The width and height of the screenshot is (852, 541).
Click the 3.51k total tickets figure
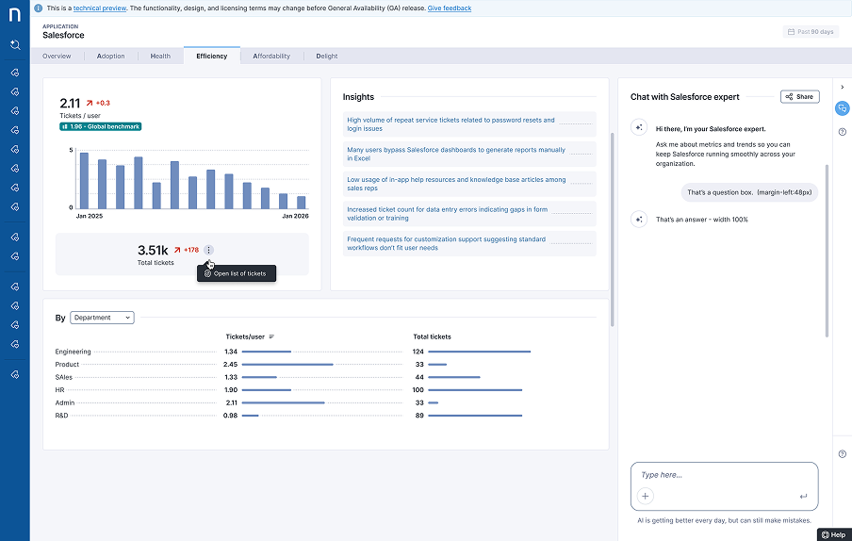153,251
